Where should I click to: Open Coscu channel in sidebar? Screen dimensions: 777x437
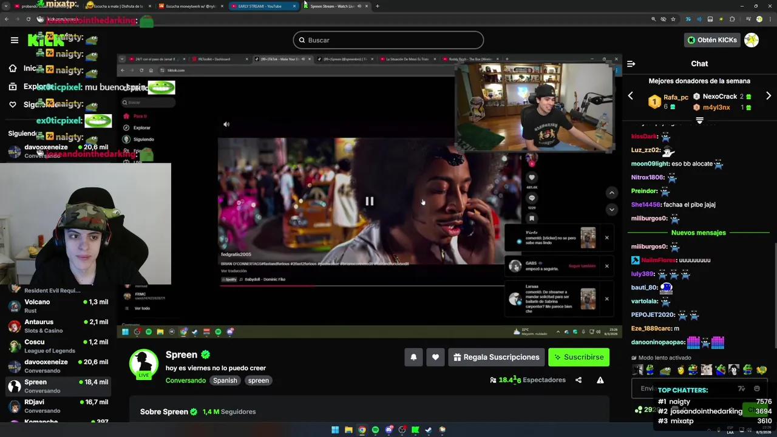[x=58, y=346]
